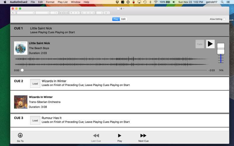The width and height of the screenshot is (234, 146).
Task: Select the CUE 1 header row
Action: pos(120,30)
